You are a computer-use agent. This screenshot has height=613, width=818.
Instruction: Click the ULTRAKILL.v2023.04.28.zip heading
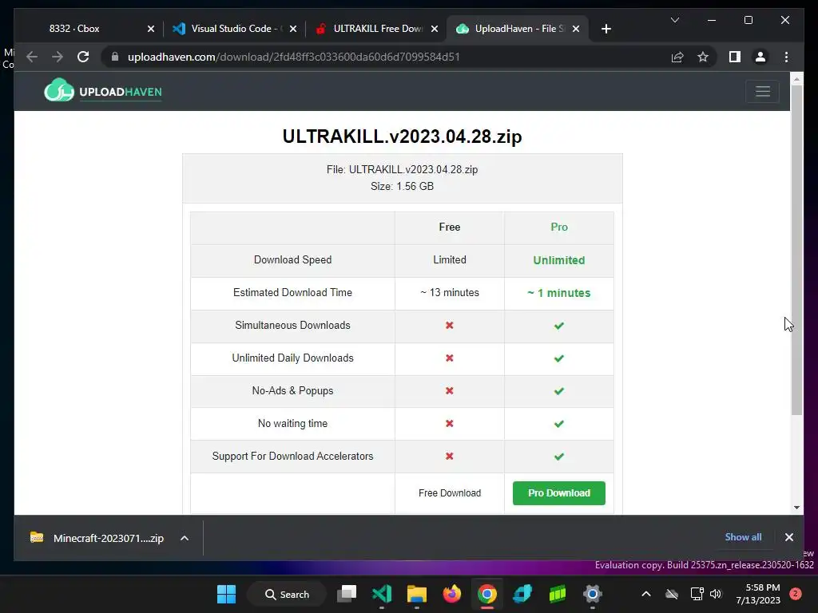point(402,136)
